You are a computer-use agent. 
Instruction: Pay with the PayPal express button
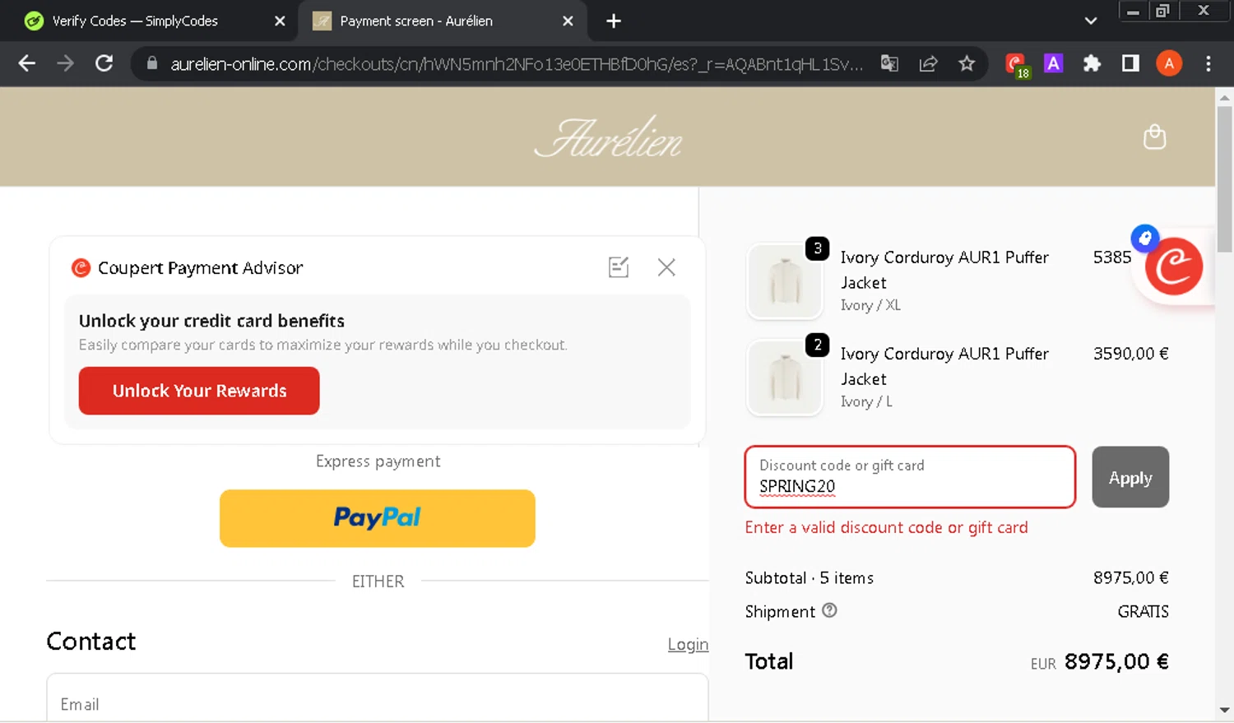(x=378, y=518)
